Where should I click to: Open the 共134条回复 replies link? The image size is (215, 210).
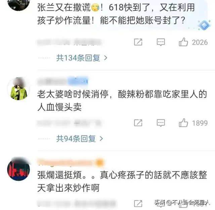(x=78, y=58)
